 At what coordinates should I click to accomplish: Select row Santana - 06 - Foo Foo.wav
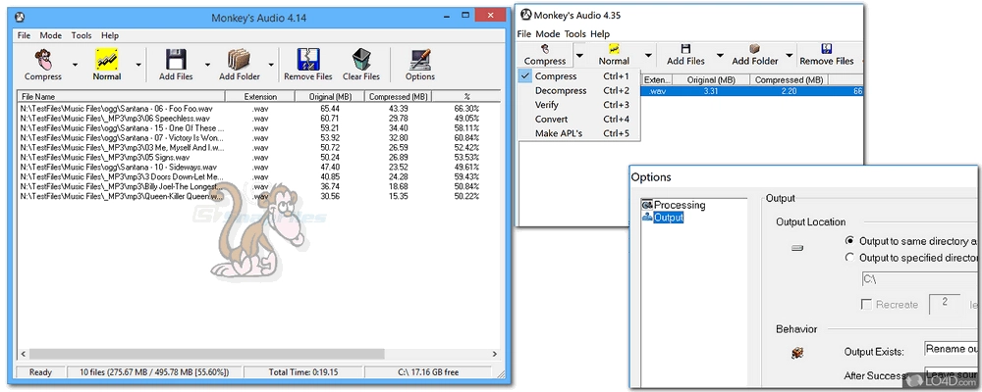point(259,108)
